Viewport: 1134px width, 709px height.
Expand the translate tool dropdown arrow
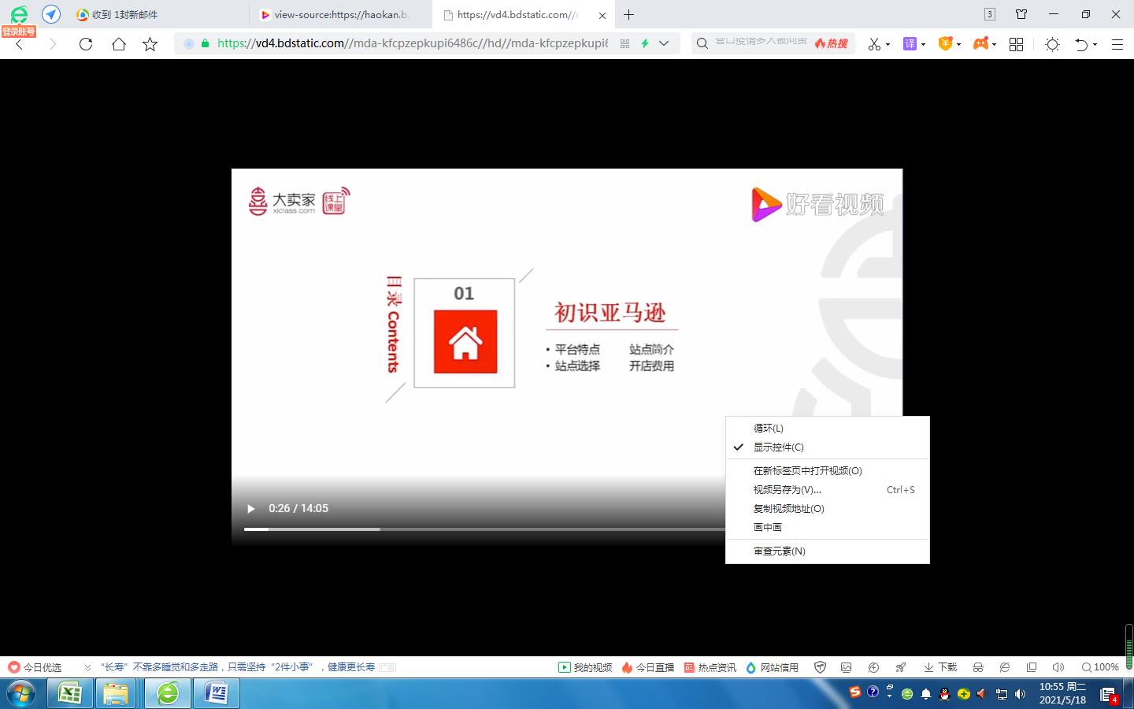(923, 44)
